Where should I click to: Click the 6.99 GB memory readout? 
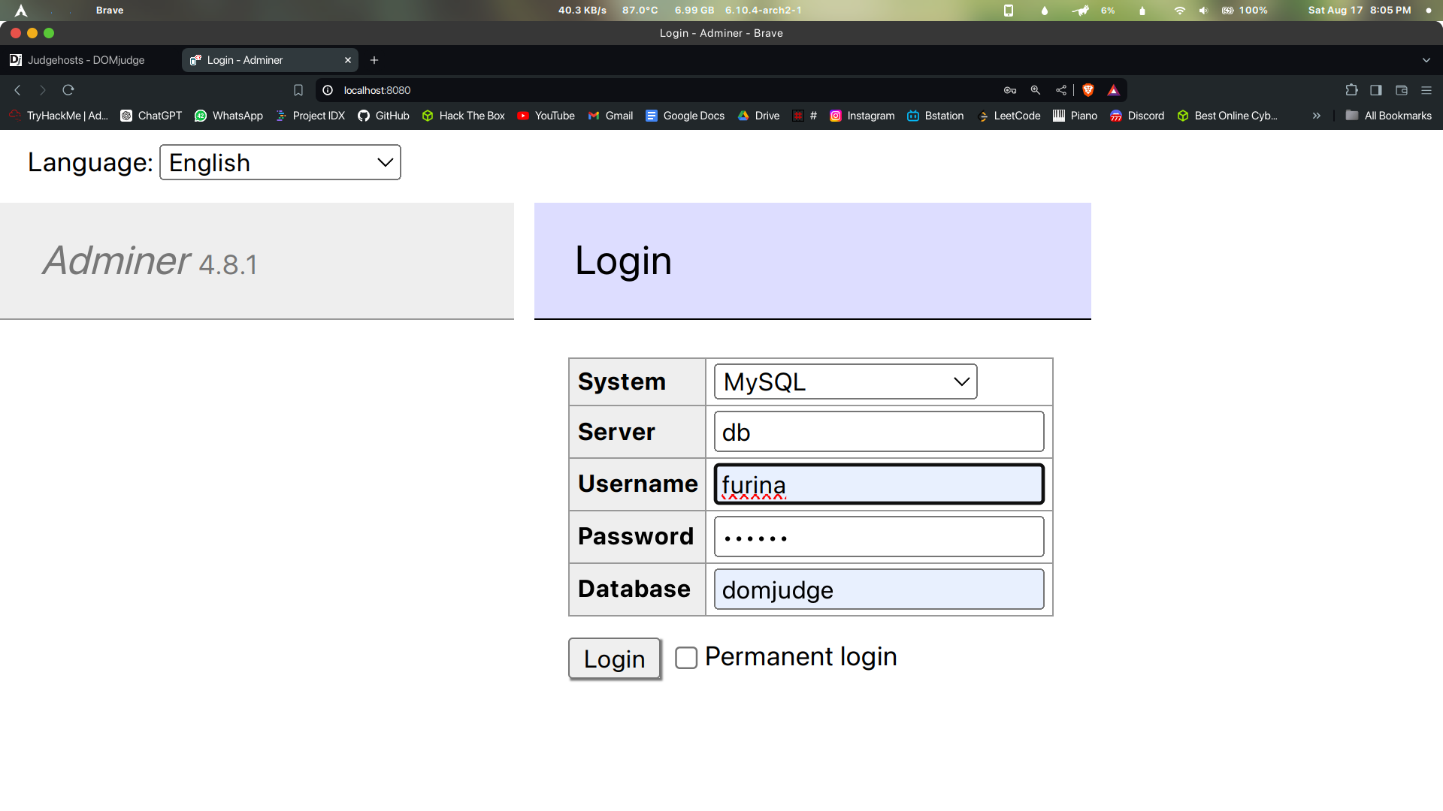tap(694, 11)
